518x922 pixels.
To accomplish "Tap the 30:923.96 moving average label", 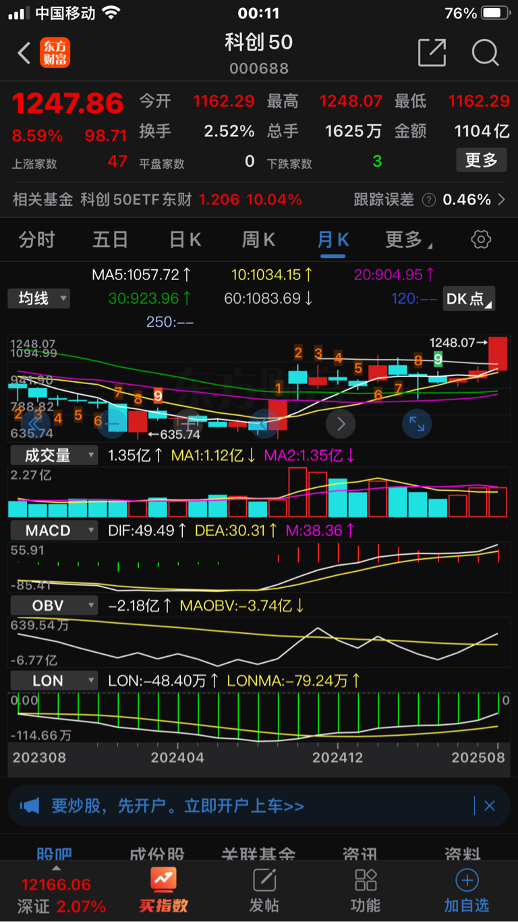I will pyautogui.click(x=150, y=298).
